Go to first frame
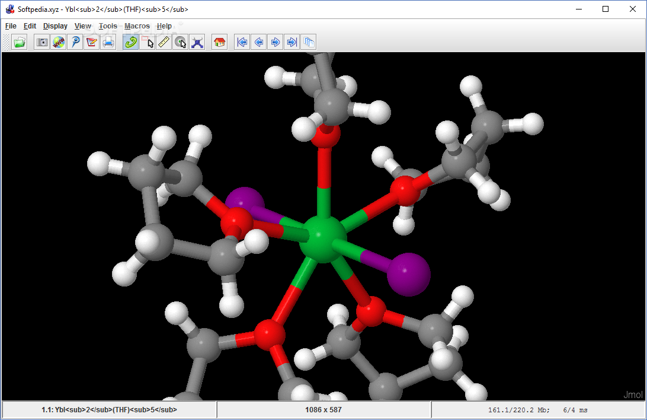647x420 pixels. pos(242,42)
